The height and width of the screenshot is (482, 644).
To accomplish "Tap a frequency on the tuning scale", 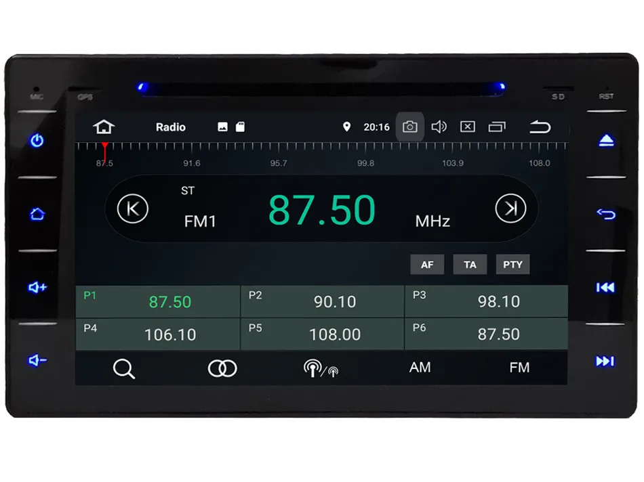I will (x=322, y=148).
